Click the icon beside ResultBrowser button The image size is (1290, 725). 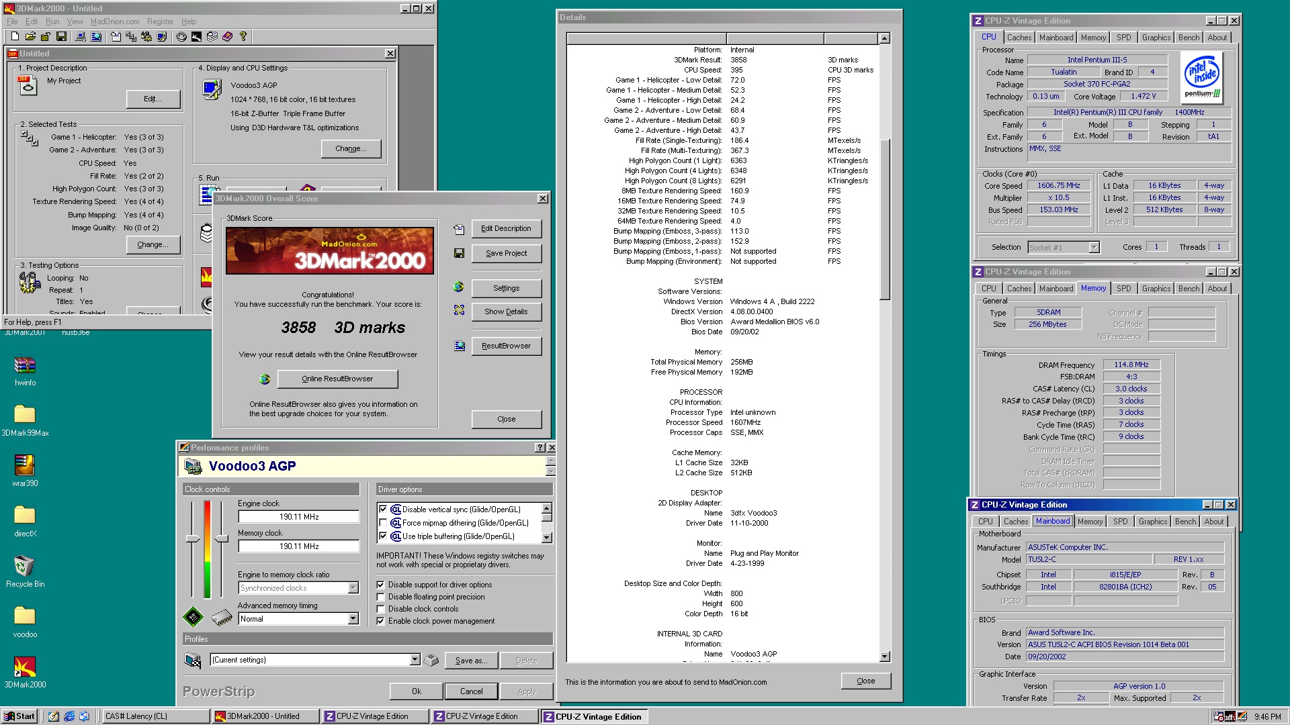pyautogui.click(x=459, y=346)
